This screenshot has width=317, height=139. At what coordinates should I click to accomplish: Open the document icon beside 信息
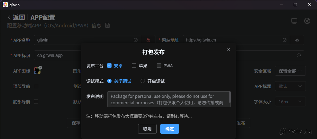coord(107,25)
